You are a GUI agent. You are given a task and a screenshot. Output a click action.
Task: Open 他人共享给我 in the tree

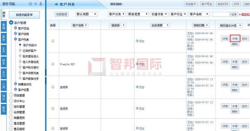click(x=31, y=62)
